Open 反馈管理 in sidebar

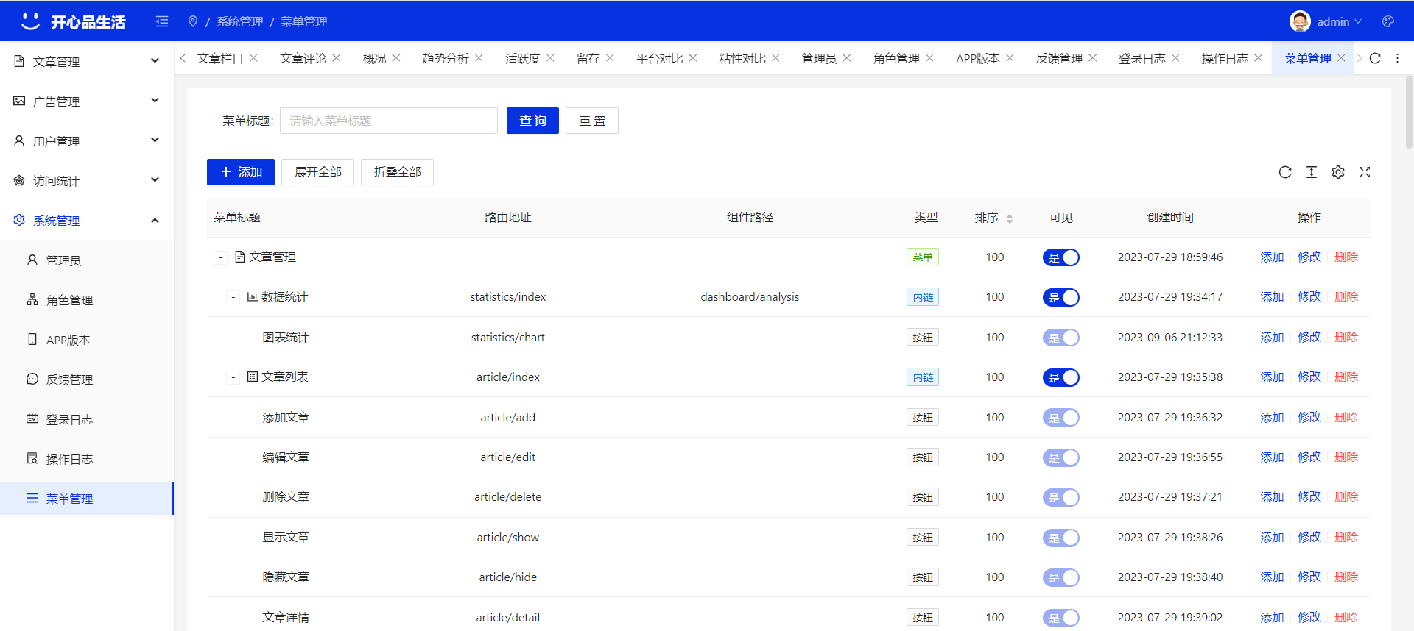(x=87, y=379)
